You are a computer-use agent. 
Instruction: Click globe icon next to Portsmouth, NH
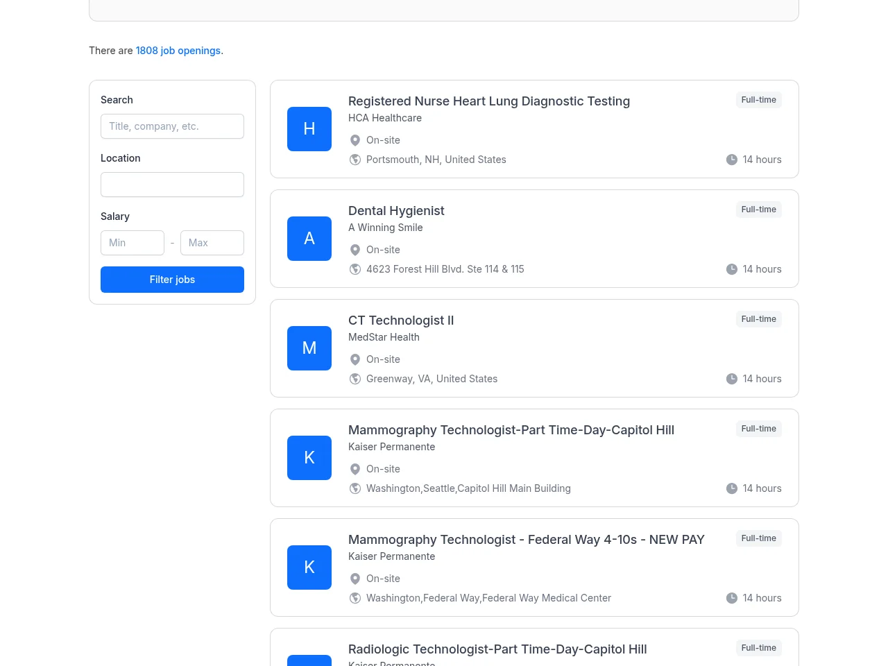point(355,160)
